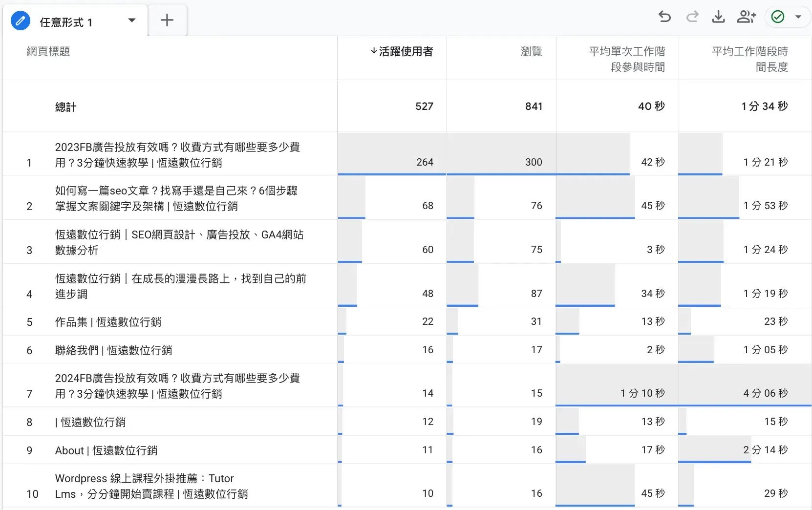Viewport: 812px width, 510px height.
Task: Click the About | 恆遠數位行銷 entry
Action: 106,450
